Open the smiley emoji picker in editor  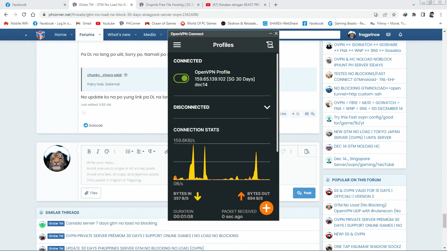(107, 151)
